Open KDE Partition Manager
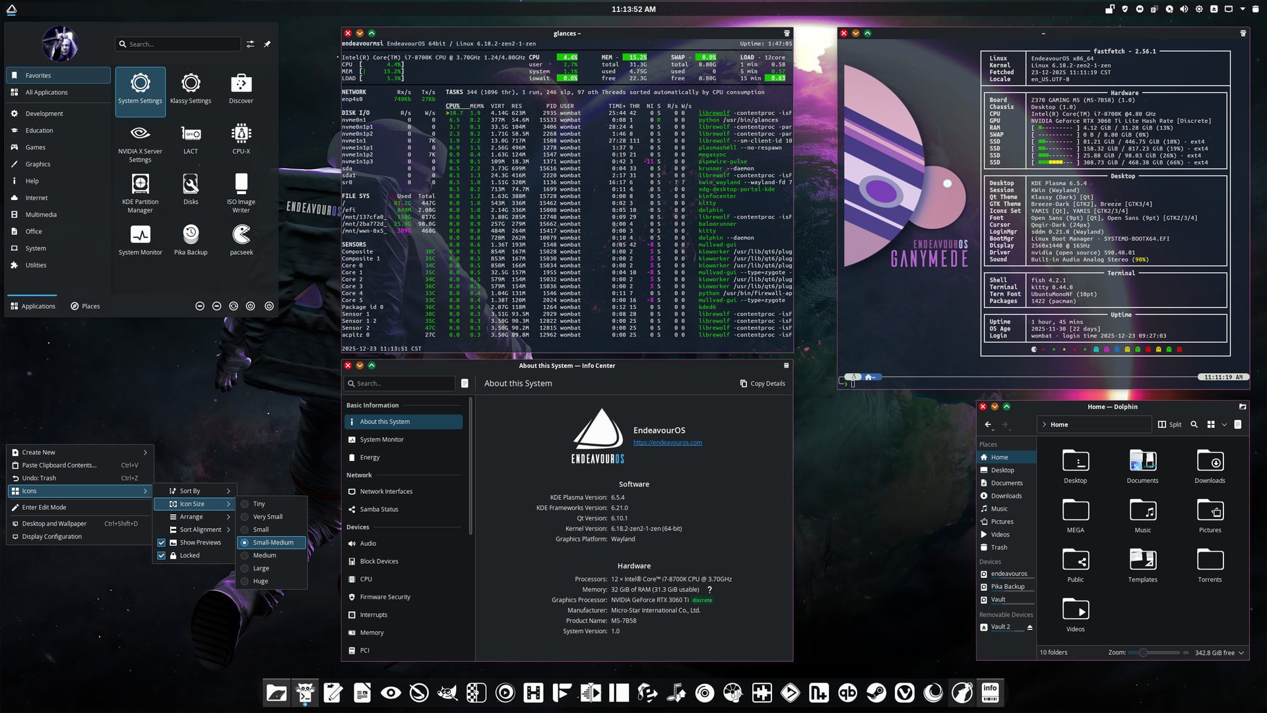The width and height of the screenshot is (1267, 713). (140, 193)
